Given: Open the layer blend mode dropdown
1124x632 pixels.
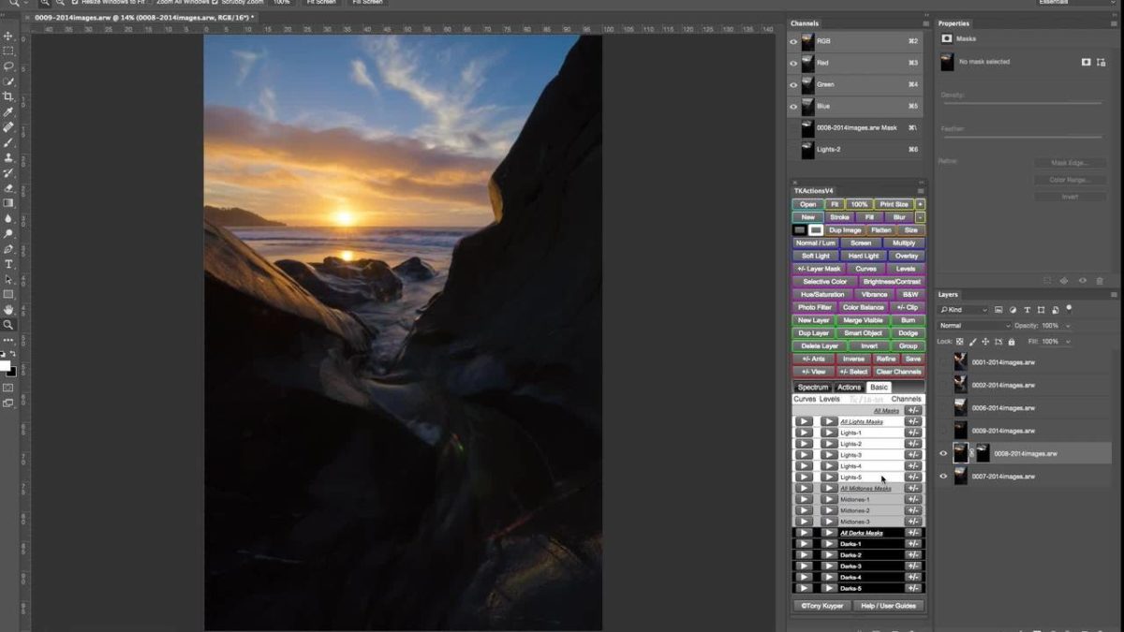Looking at the screenshot, I should 974,326.
